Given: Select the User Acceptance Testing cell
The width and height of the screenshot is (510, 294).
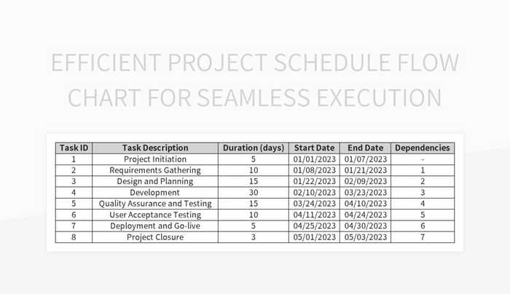Looking at the screenshot, I should coord(155,215).
